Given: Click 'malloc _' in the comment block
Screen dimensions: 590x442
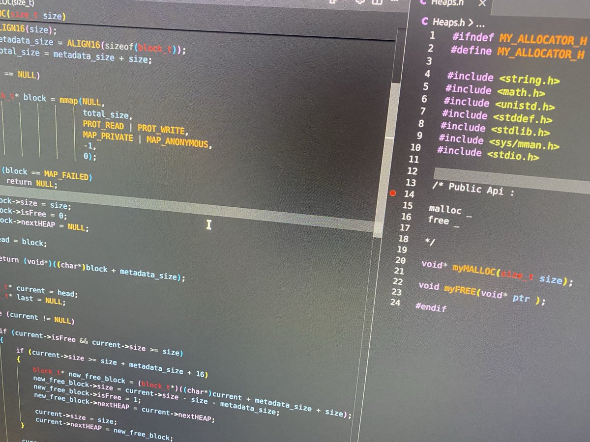Looking at the screenshot, I should pyautogui.click(x=450, y=211).
